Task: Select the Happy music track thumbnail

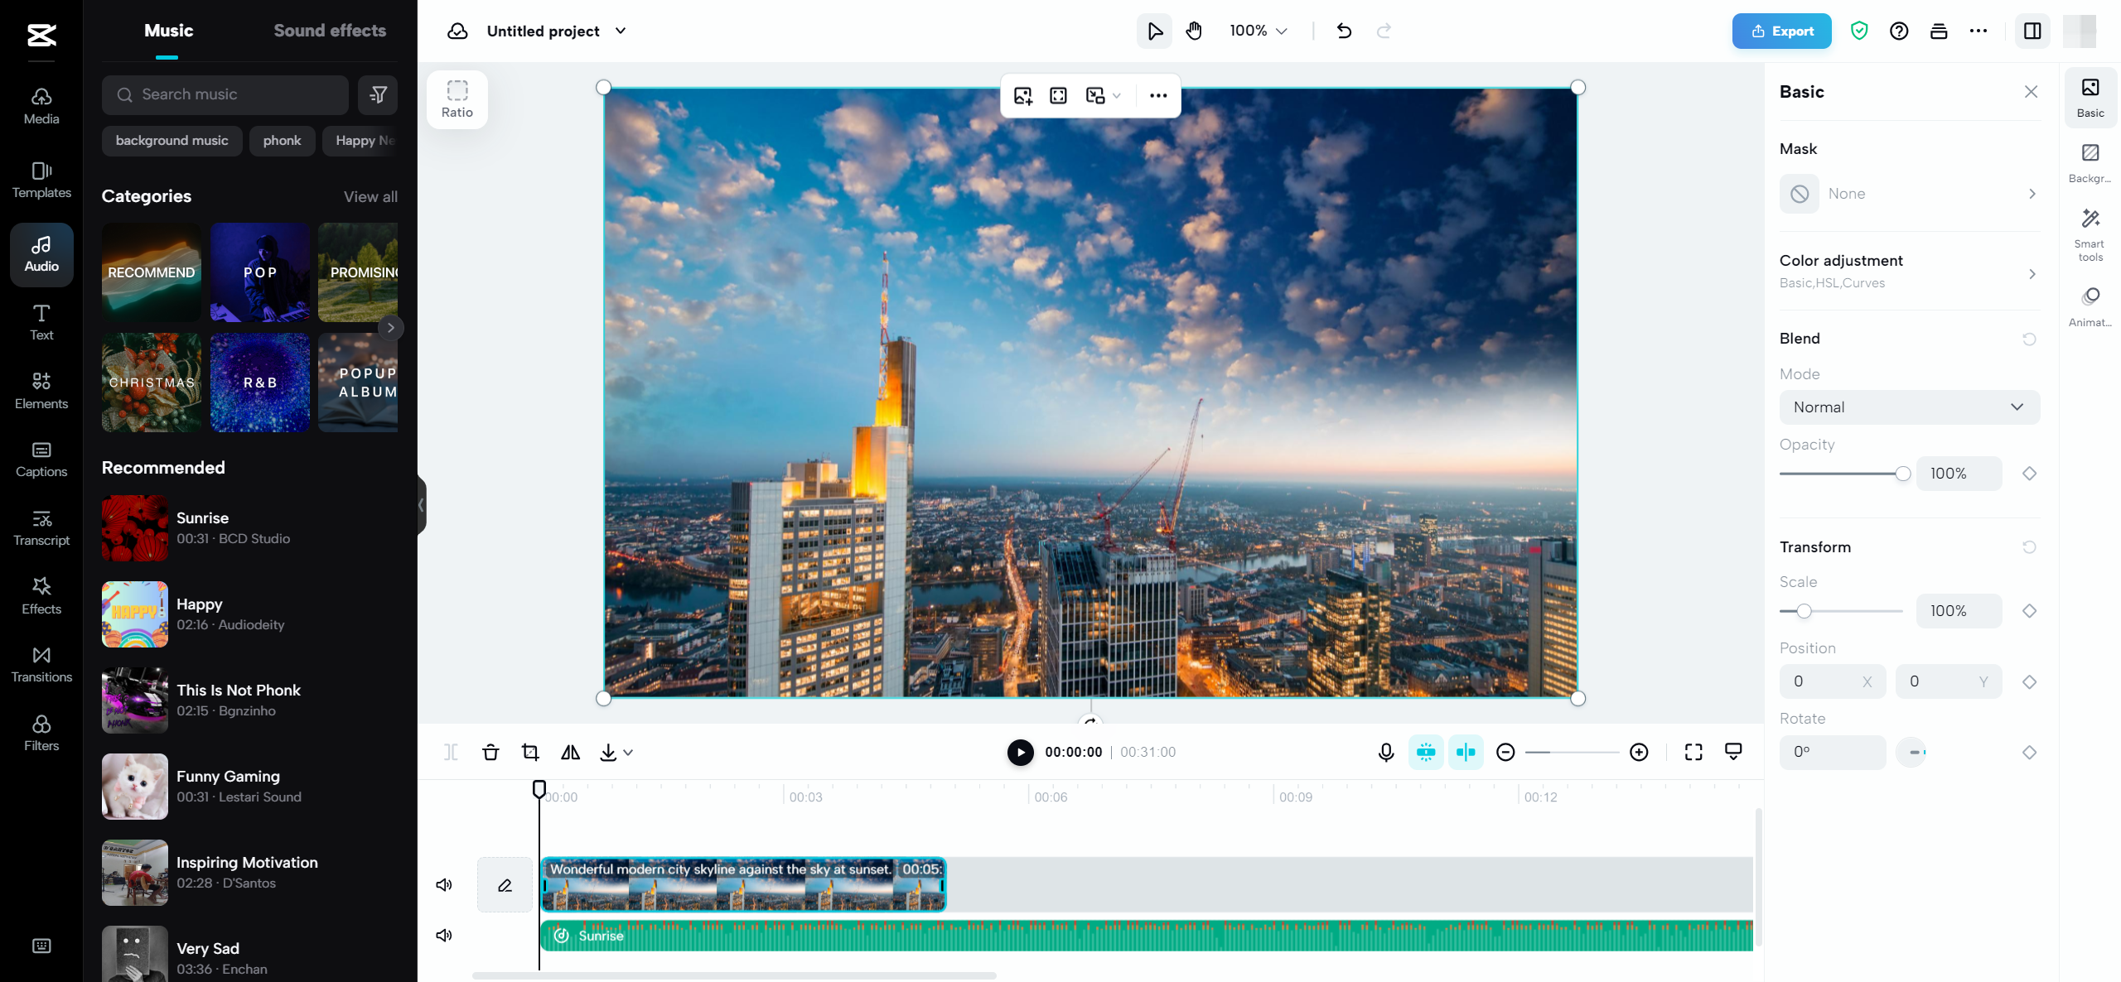Action: 135,614
